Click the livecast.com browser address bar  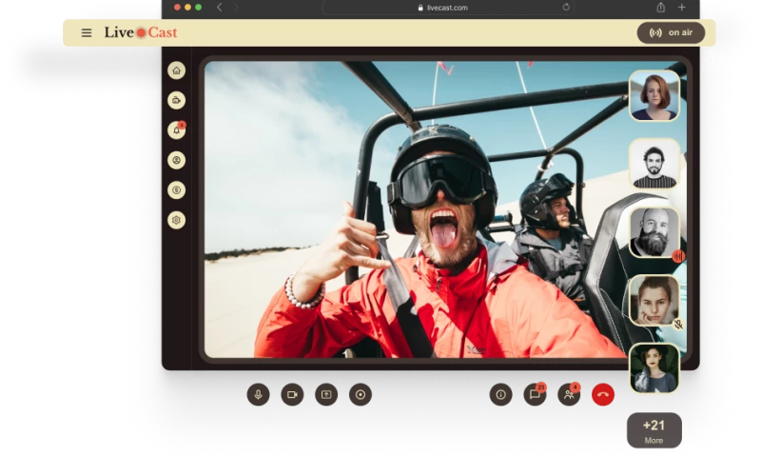click(447, 7)
